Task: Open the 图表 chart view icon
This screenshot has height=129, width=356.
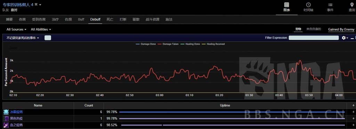Action: [x=286, y=5]
